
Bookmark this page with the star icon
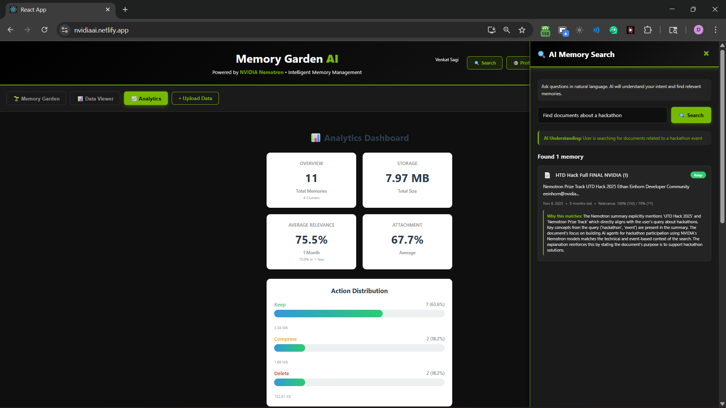click(522, 30)
